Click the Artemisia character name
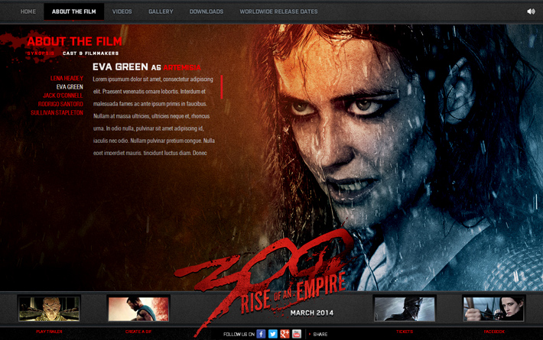This screenshot has height=340, width=543. click(x=182, y=67)
